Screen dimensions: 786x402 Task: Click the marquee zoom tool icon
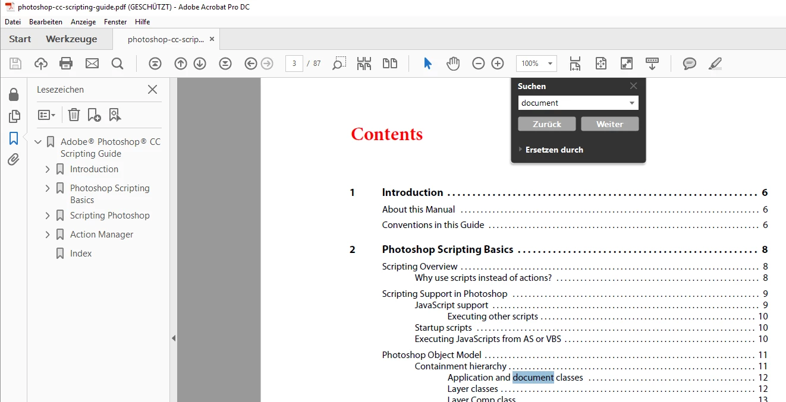pos(339,64)
